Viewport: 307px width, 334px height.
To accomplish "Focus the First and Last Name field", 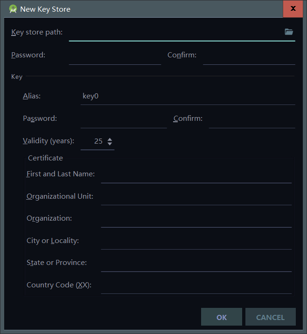I will click(196, 175).
